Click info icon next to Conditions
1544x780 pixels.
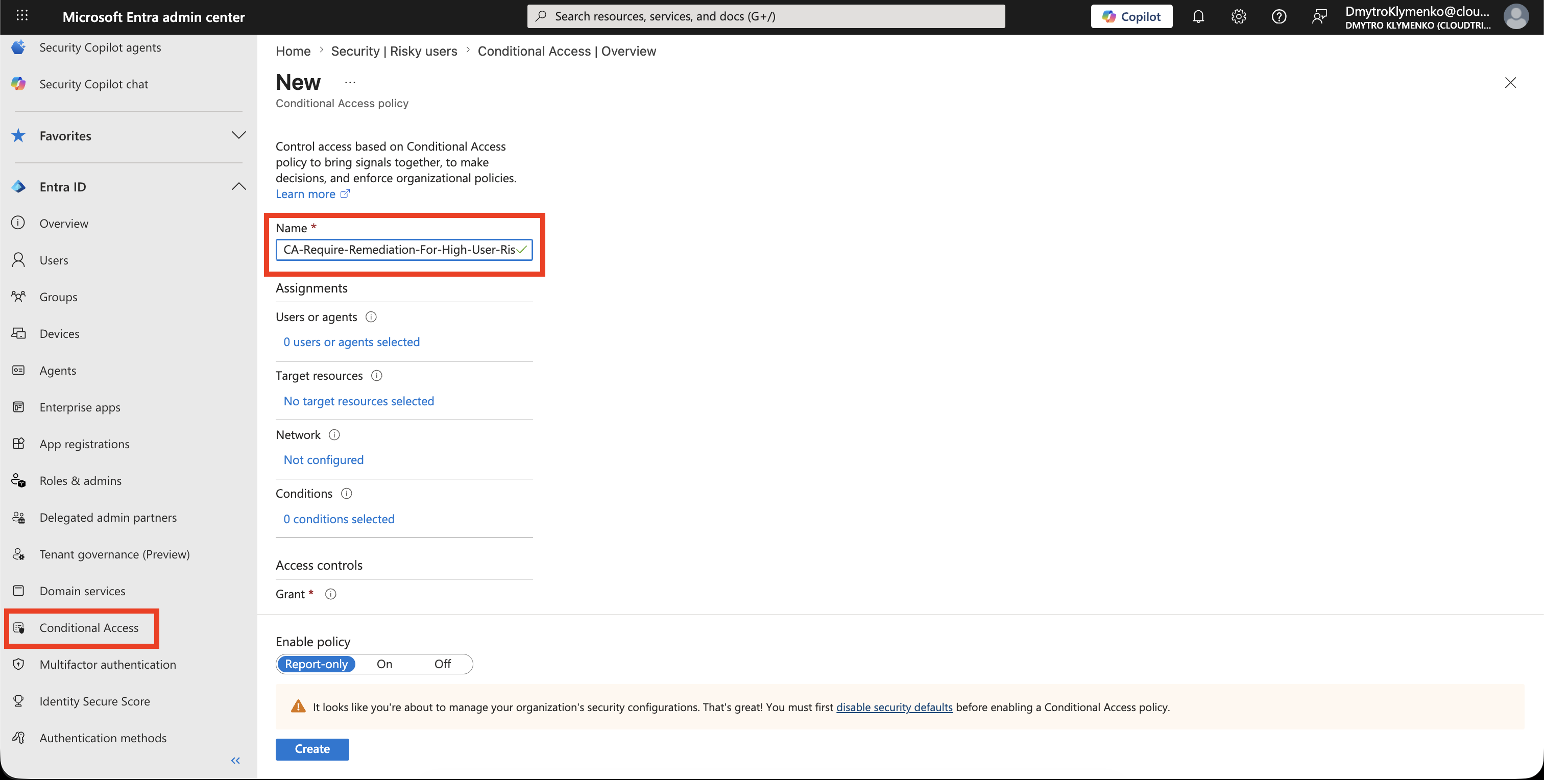347,494
